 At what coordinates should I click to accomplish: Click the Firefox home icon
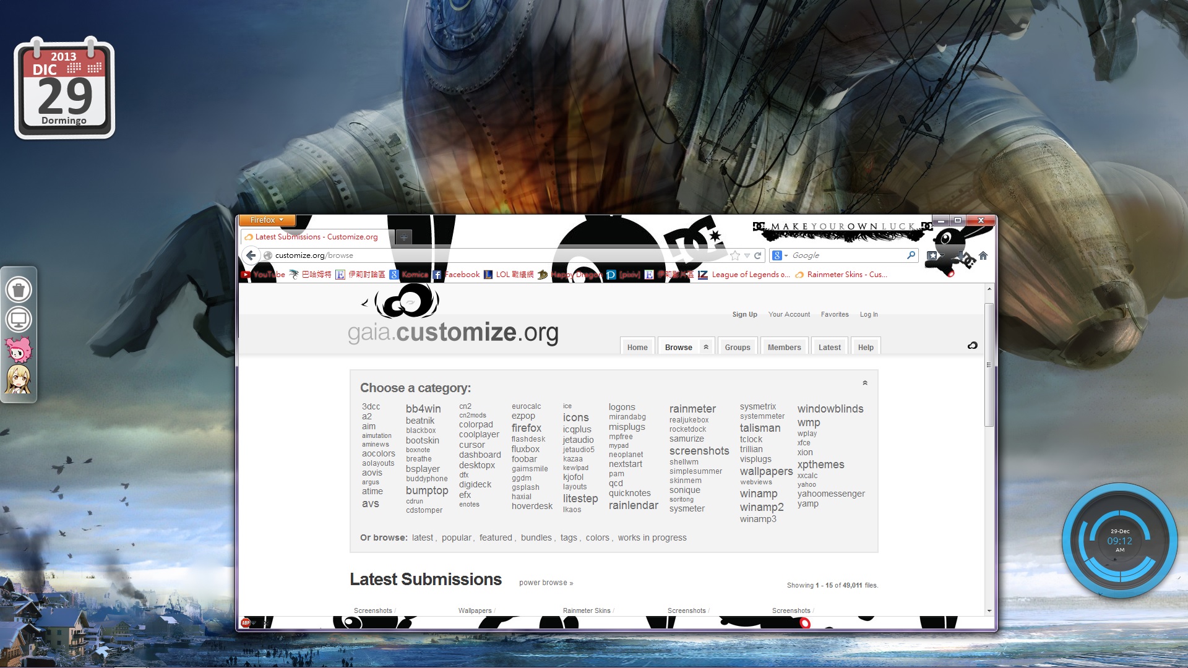point(983,255)
